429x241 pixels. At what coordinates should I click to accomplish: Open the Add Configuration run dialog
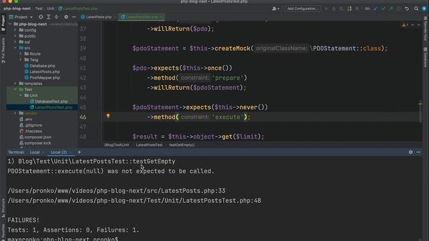302,9
